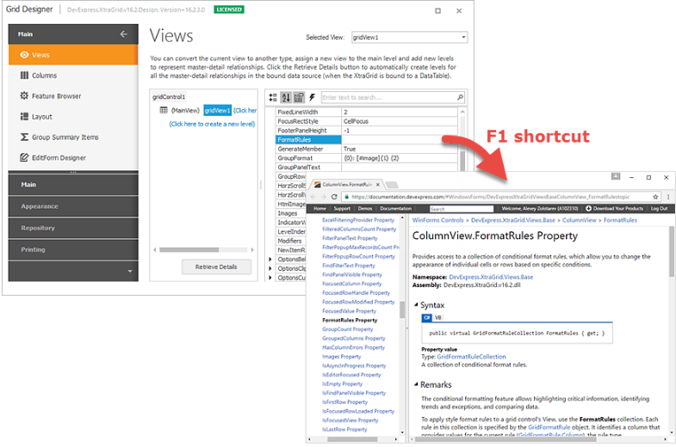Bookmark the page with the star icon
676x447 pixels.
point(655,197)
